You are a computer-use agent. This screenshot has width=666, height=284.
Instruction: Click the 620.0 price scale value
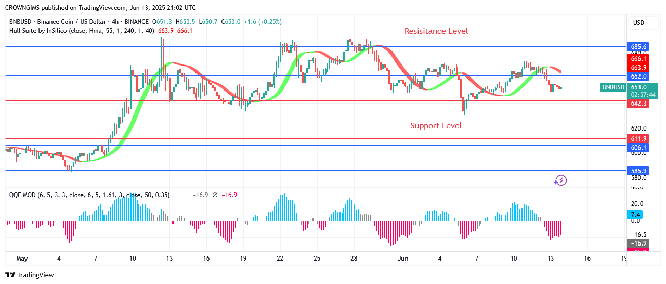click(638, 128)
